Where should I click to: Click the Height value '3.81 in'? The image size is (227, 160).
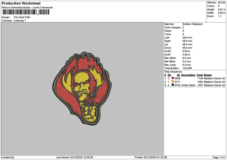pyautogui.click(x=221, y=9)
